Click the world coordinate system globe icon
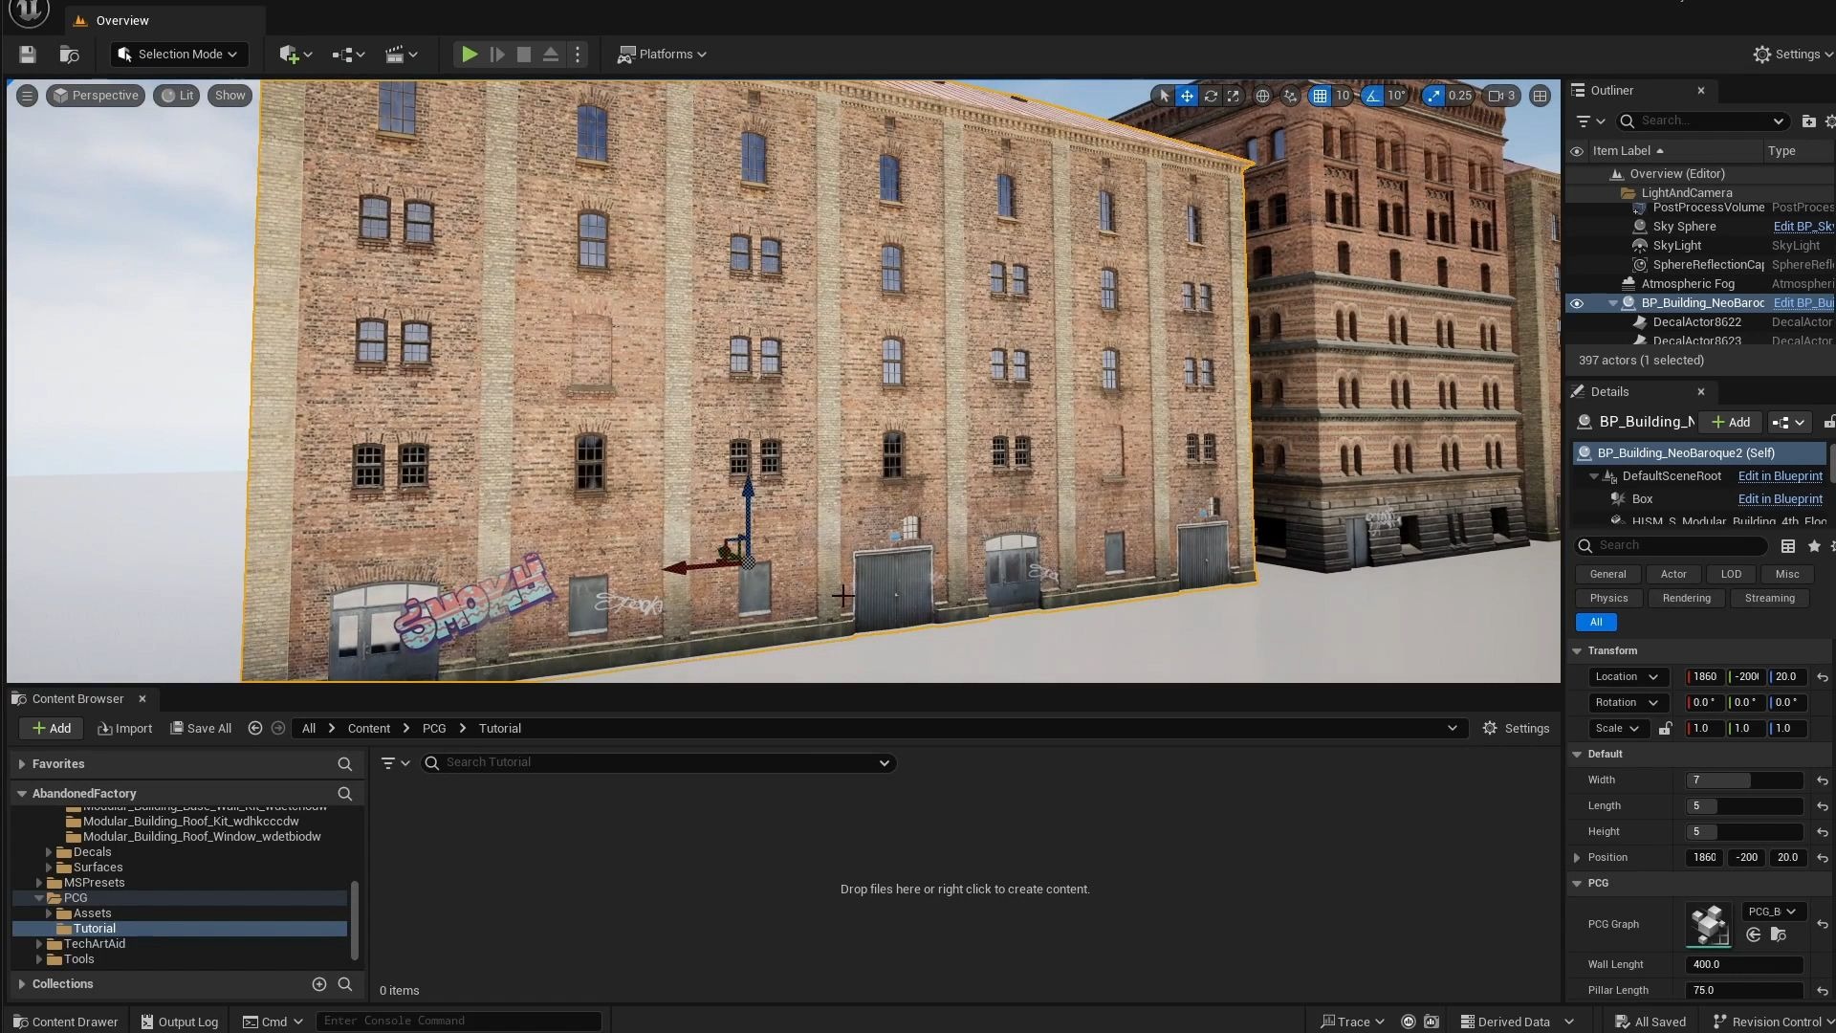This screenshot has width=1836, height=1033. pyautogui.click(x=1262, y=96)
